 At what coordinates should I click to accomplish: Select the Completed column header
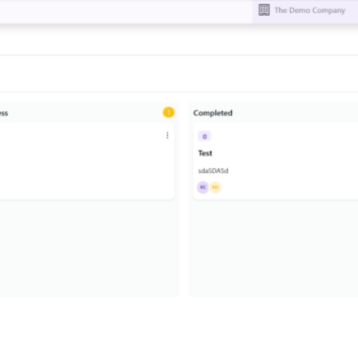point(213,113)
